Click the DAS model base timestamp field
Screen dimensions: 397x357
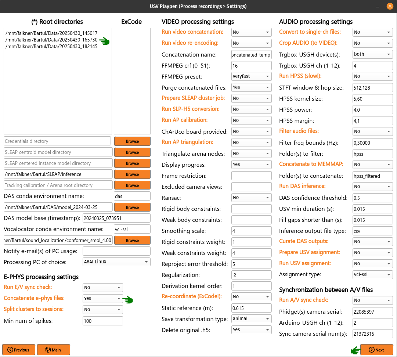click(x=116, y=218)
